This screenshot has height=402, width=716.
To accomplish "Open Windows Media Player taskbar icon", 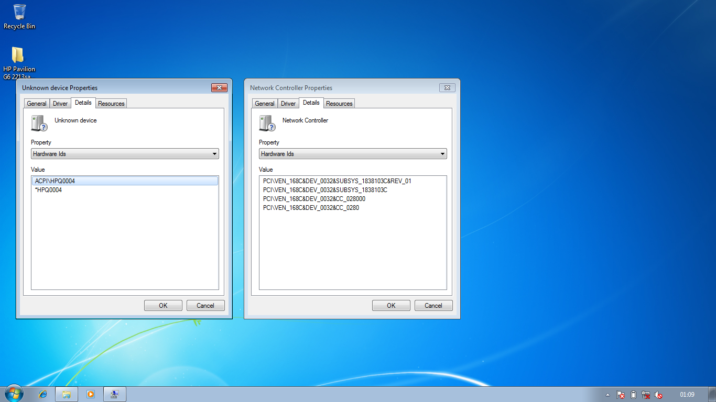I will 90,394.
